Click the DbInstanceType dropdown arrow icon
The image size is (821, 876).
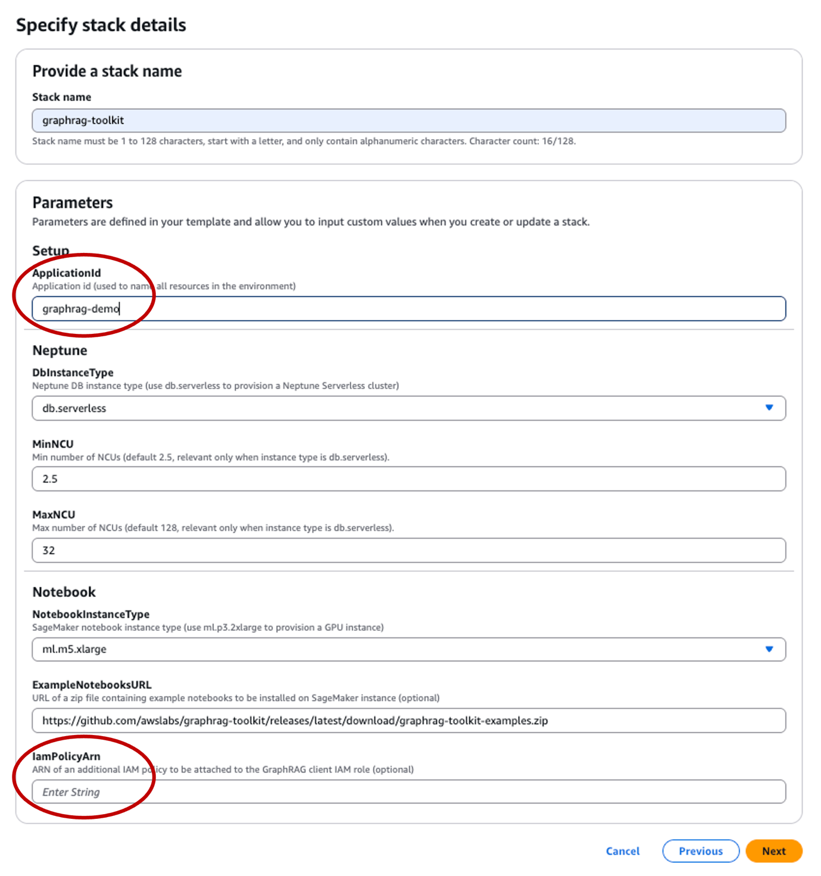(769, 408)
